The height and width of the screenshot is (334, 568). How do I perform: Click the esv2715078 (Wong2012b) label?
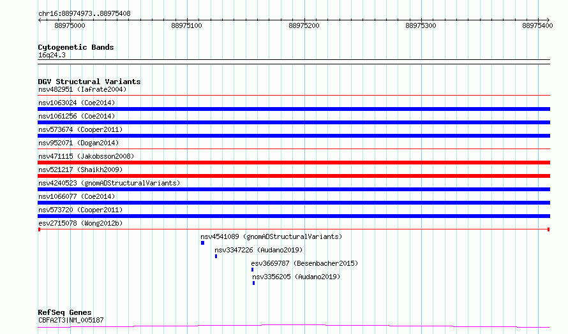(80, 223)
